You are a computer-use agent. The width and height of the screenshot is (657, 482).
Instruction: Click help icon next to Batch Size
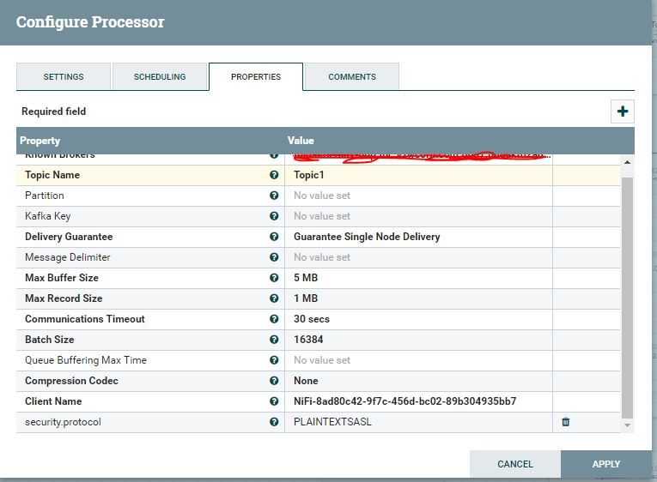(x=274, y=340)
